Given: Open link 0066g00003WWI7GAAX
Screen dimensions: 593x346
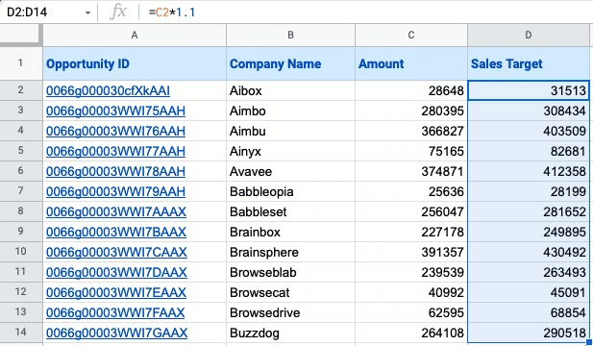Looking at the screenshot, I should click(x=117, y=333).
